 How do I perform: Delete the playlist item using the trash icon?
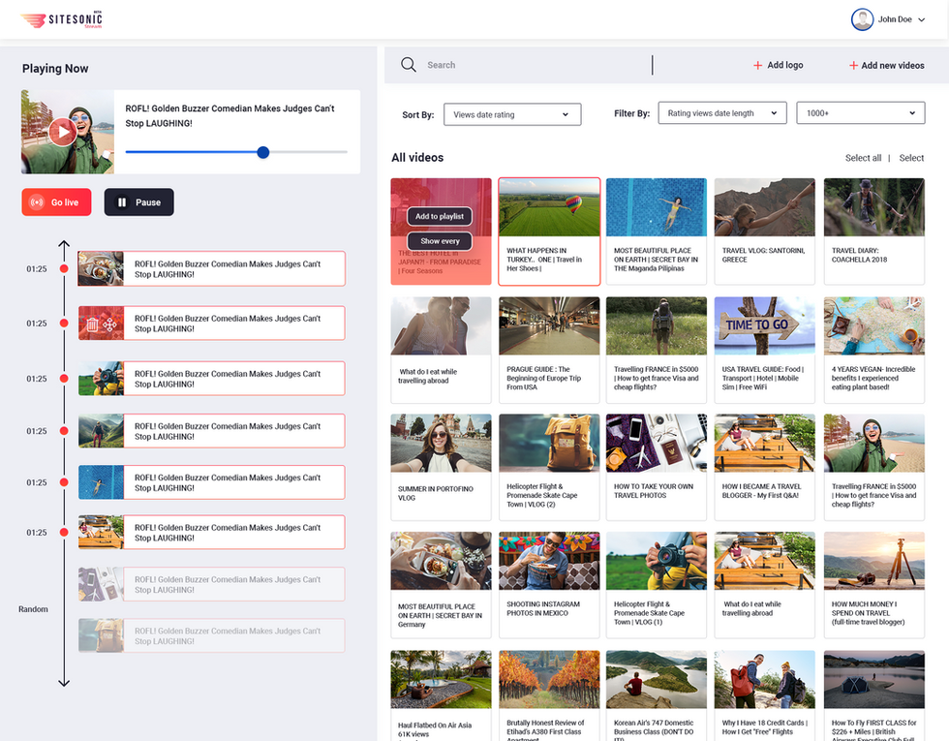[92, 324]
